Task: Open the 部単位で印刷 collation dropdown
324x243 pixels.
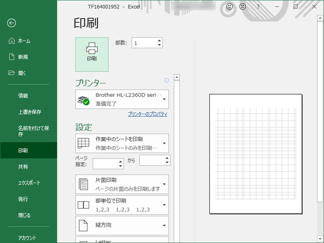Action: pyautogui.click(x=164, y=205)
